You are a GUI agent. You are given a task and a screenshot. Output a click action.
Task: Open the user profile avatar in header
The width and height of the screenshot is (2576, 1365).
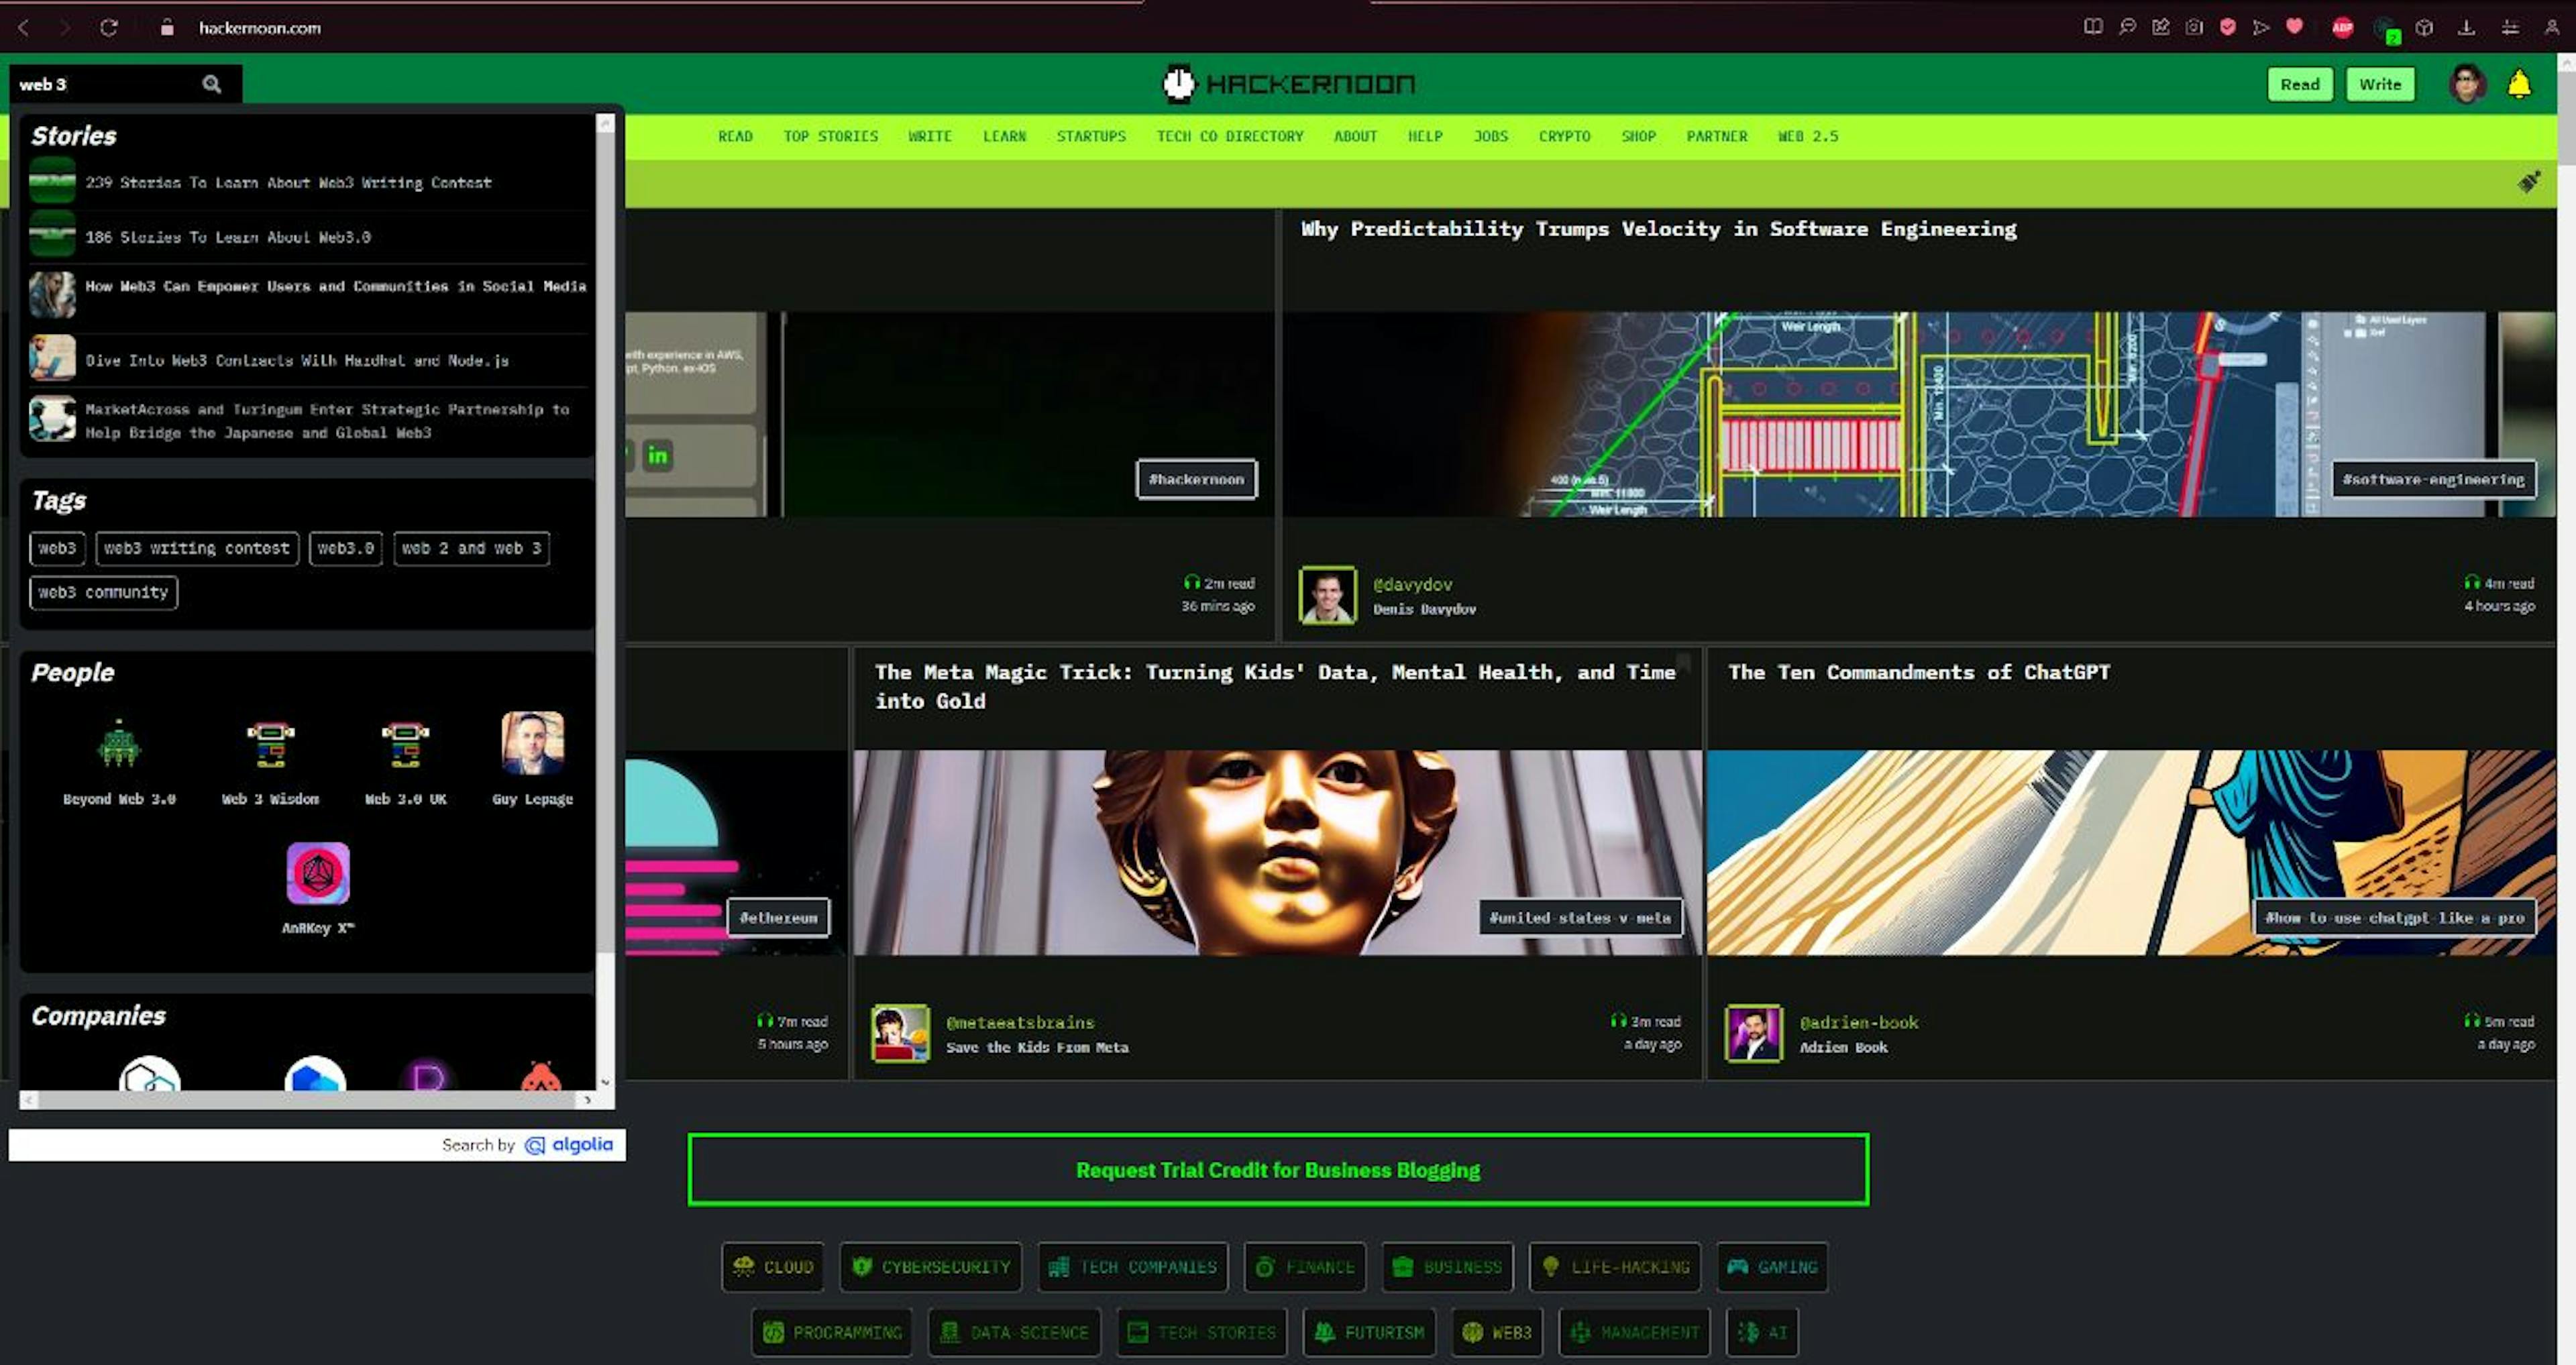2467,84
